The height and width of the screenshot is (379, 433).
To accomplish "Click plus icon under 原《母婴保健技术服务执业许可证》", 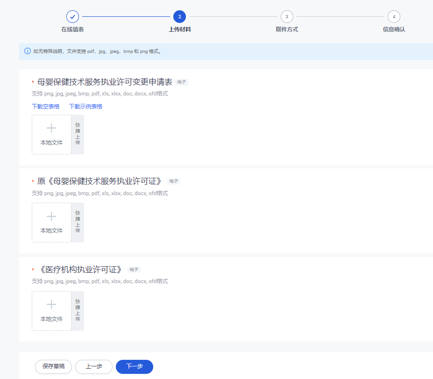I will (51, 216).
